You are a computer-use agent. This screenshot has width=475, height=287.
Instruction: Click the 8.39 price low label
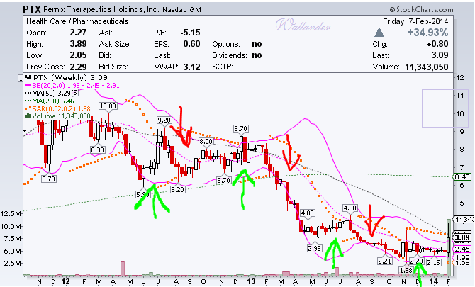(97, 150)
